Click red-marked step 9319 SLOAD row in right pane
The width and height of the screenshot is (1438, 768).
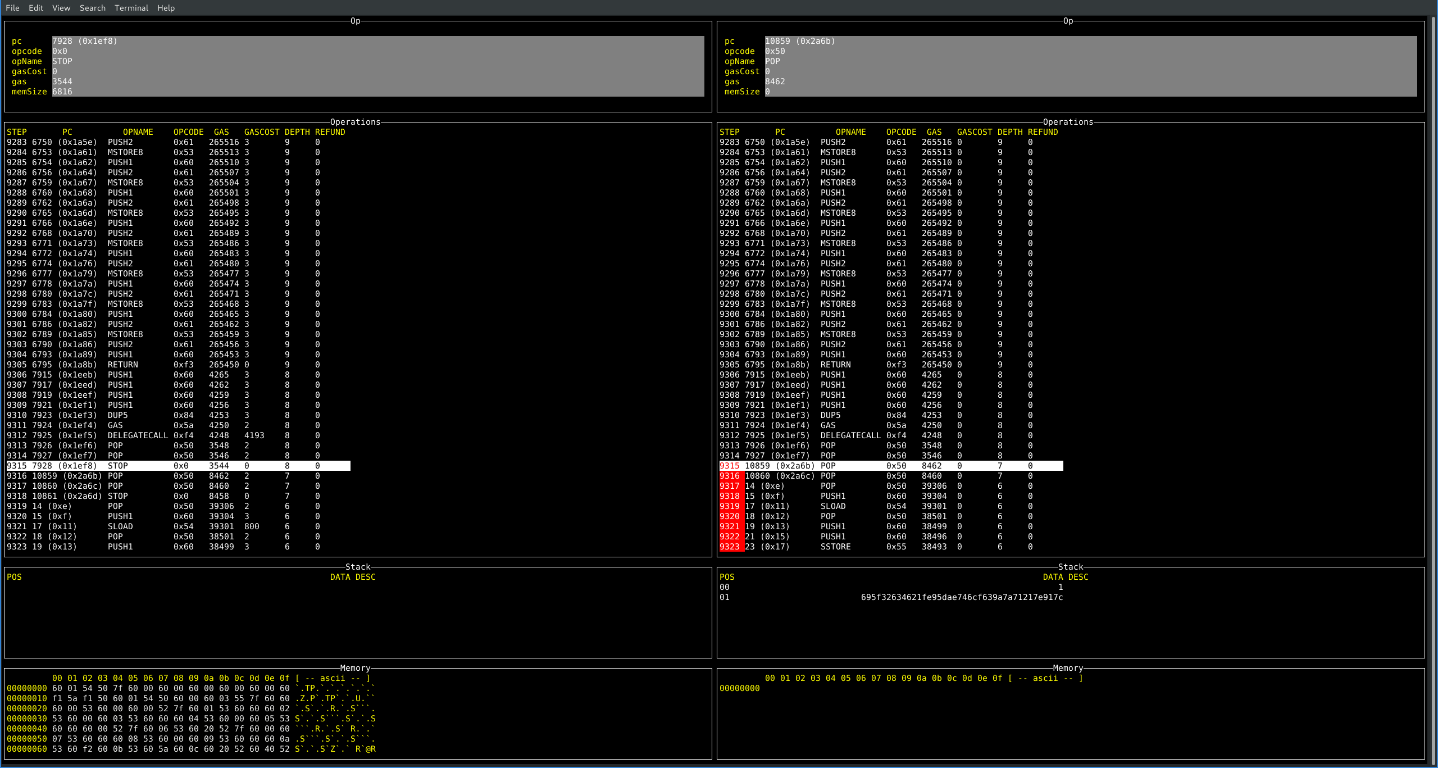pyautogui.click(x=832, y=506)
